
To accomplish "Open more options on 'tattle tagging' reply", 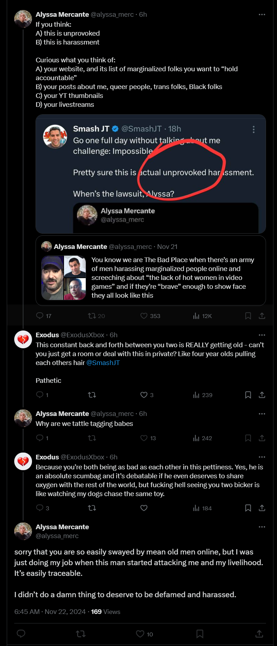I will point(262,414).
